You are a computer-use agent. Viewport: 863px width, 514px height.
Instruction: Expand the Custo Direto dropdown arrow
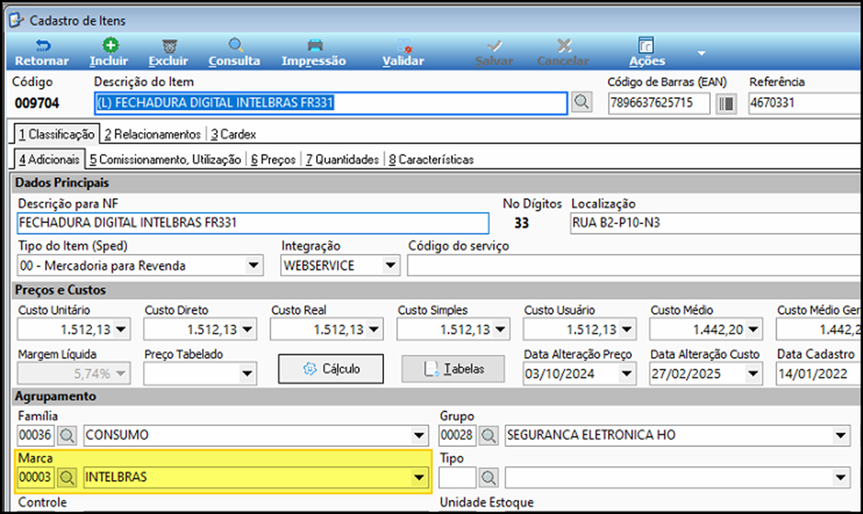pos(248,330)
